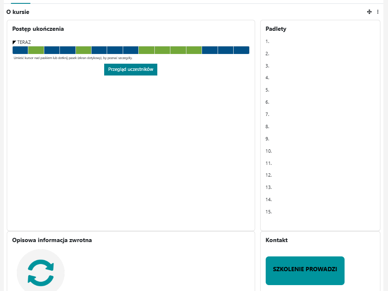Click the circular refresh arrows icon
388x291 pixels.
pyautogui.click(x=41, y=272)
